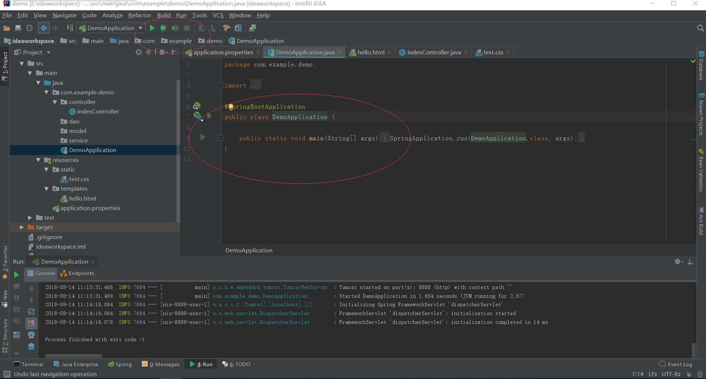Toggle tool window bars at bottom-left corner
Image resolution: width=706 pixels, height=379 pixels.
(7, 374)
